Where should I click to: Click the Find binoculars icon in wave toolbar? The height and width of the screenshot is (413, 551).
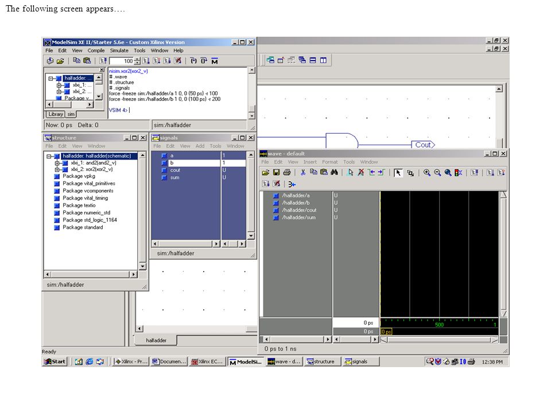coord(334,173)
